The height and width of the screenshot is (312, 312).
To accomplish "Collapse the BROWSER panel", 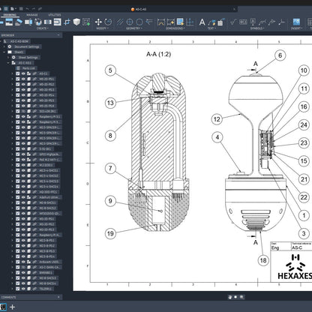I will pos(58,35).
